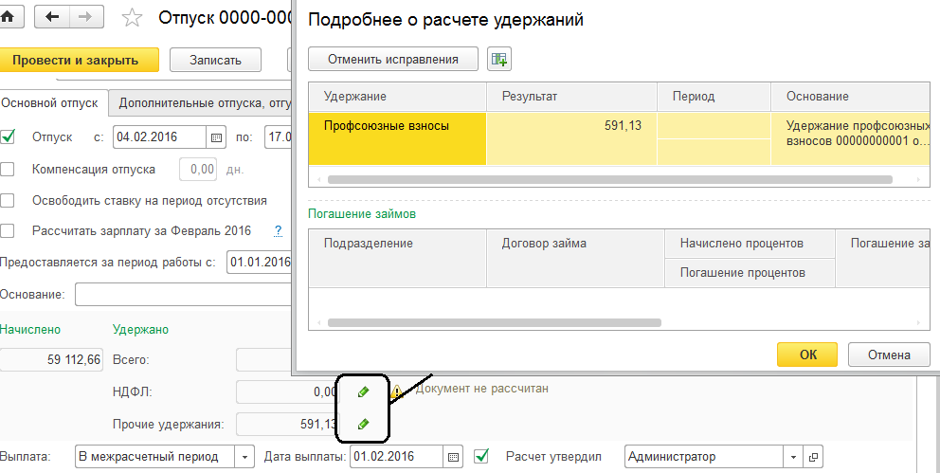Go to the home page icon
The width and height of the screenshot is (940, 473).
coord(9,17)
